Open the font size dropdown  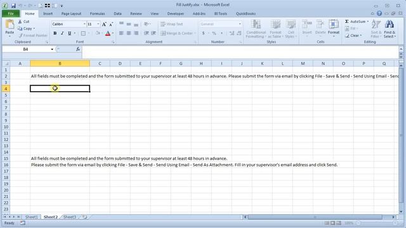(98, 24)
